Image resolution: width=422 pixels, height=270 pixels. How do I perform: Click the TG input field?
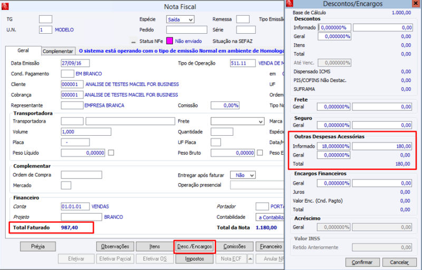pos(45,19)
